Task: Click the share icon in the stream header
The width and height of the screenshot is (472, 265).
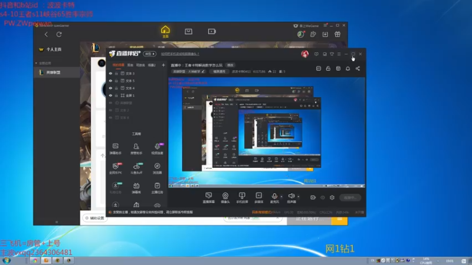Action: click(358, 68)
